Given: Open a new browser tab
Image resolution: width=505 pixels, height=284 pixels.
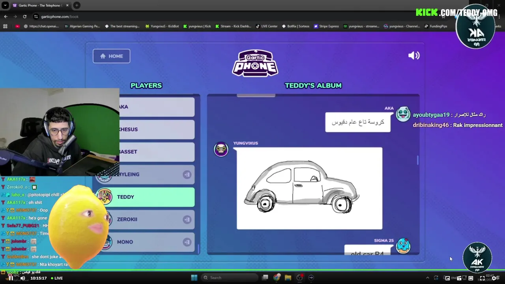Looking at the screenshot, I should (77, 6).
